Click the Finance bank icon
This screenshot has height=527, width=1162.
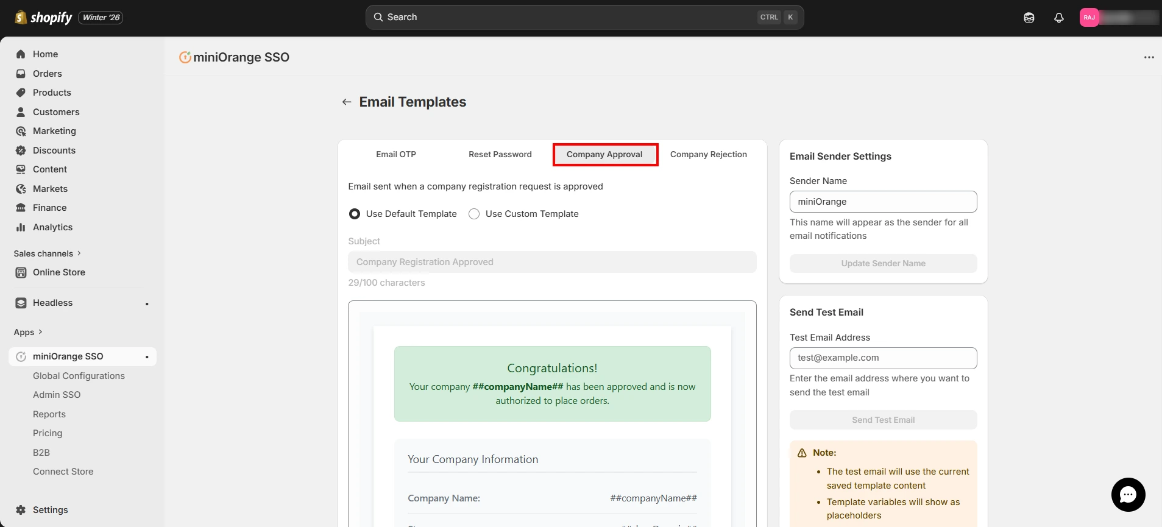(21, 208)
